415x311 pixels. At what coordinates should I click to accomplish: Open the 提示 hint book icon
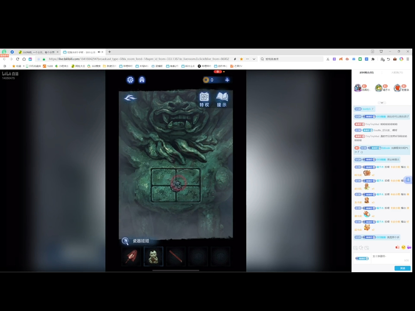[222, 99]
